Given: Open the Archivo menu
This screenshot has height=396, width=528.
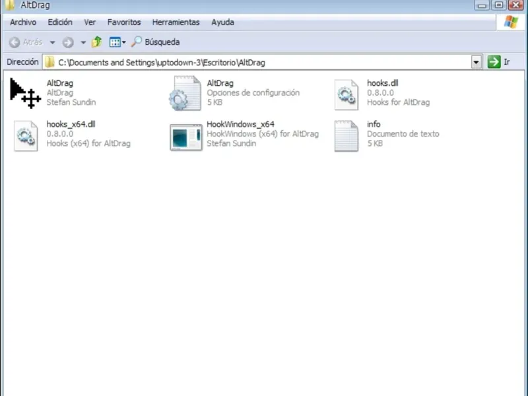Looking at the screenshot, I should (23, 22).
